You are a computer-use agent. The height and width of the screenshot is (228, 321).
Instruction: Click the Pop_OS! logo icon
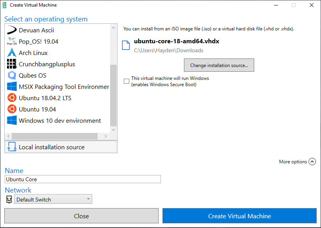[12, 41]
